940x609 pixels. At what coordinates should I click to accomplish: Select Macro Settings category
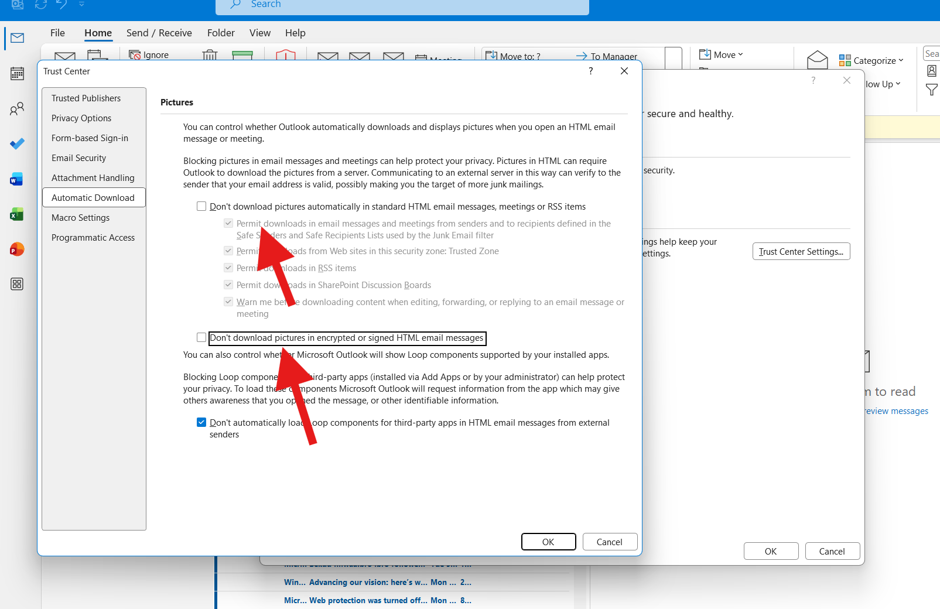94,218
